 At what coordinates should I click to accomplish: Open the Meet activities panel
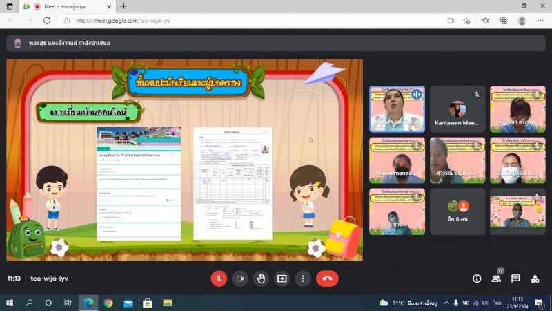535,279
